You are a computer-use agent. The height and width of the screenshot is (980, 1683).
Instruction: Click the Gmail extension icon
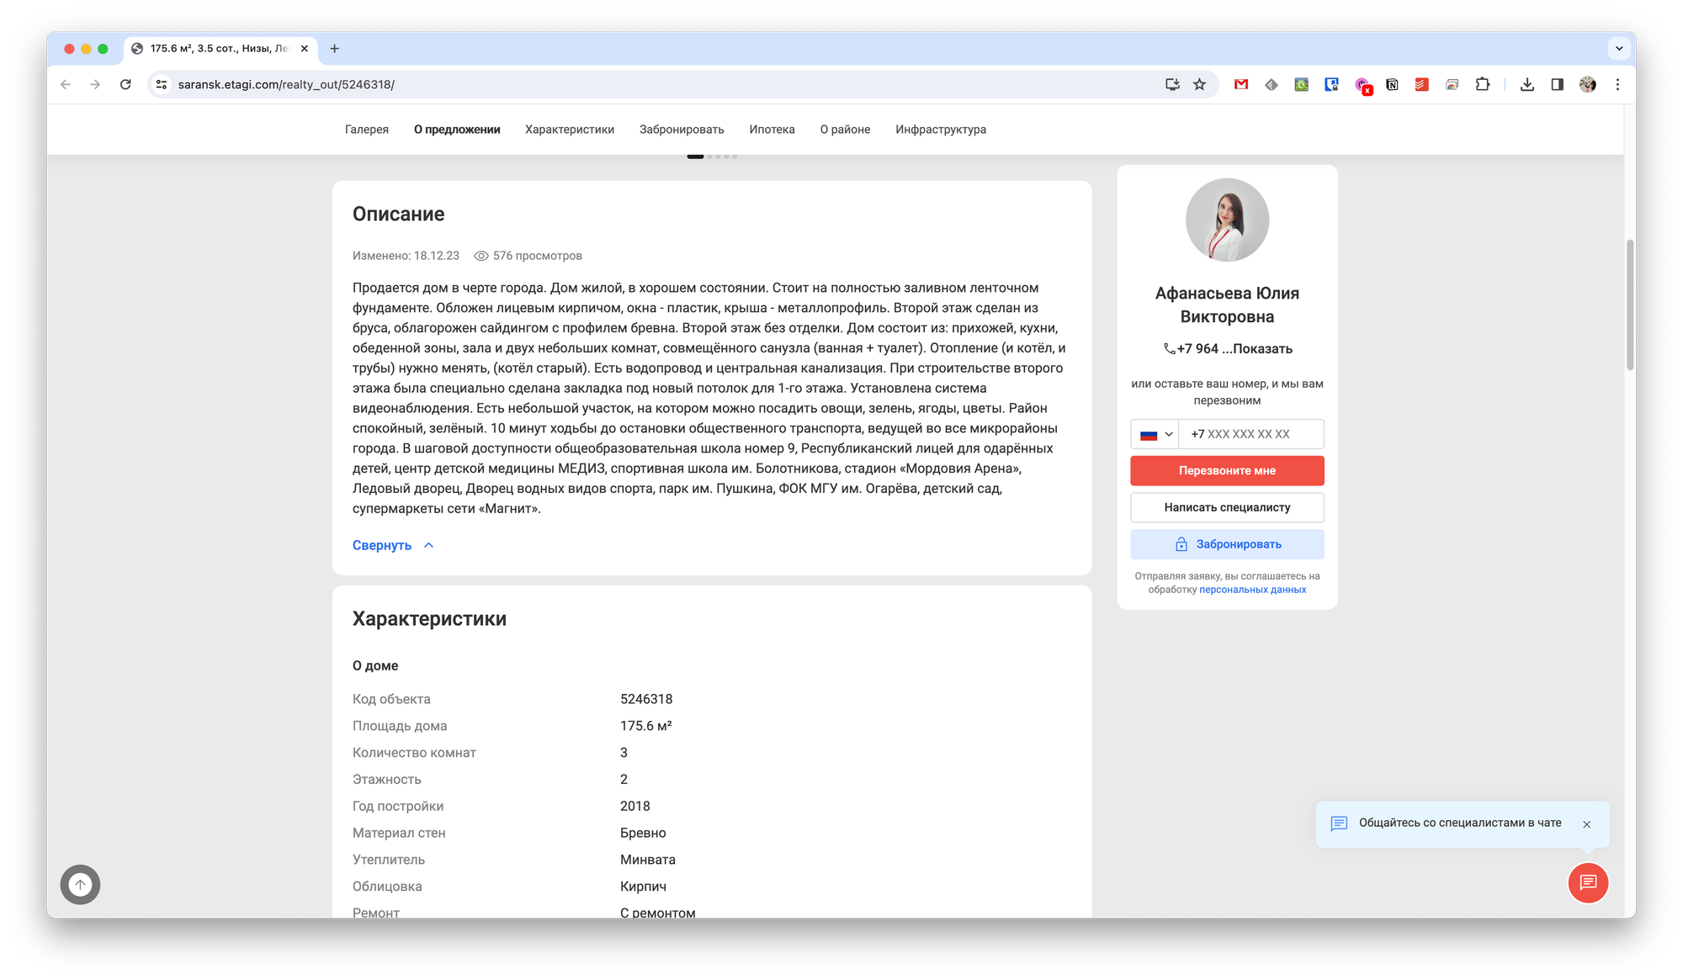point(1241,84)
